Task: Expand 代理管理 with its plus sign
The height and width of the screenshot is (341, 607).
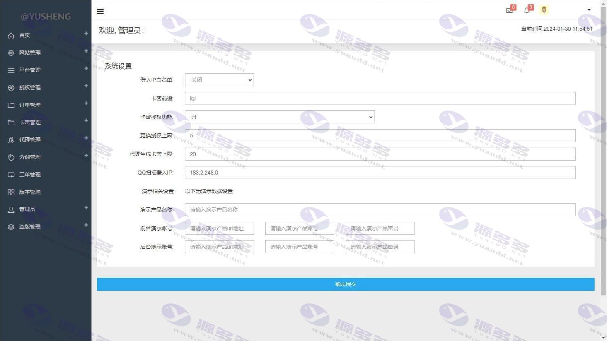Action: tap(86, 138)
